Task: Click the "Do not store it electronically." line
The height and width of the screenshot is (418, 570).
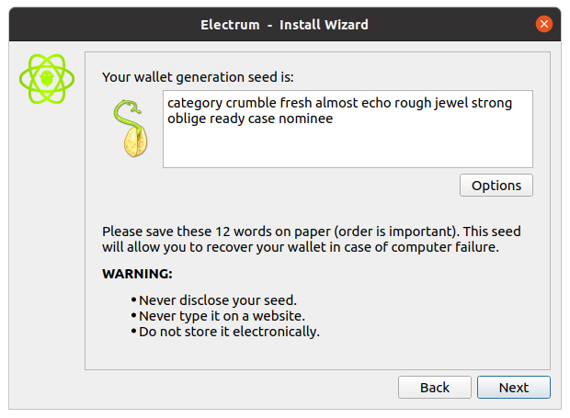Action: [229, 332]
